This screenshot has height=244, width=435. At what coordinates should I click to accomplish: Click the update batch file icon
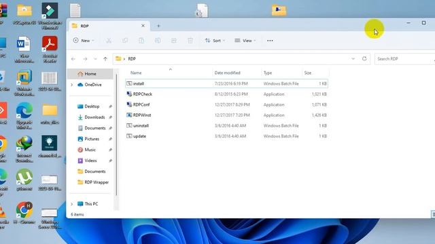(129, 136)
